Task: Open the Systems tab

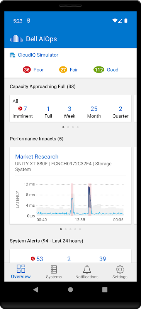Action: click(54, 272)
